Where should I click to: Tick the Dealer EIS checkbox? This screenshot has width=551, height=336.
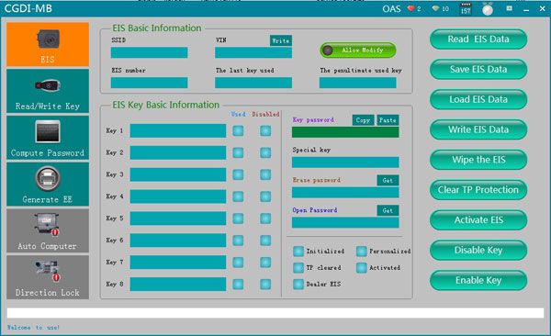click(298, 284)
